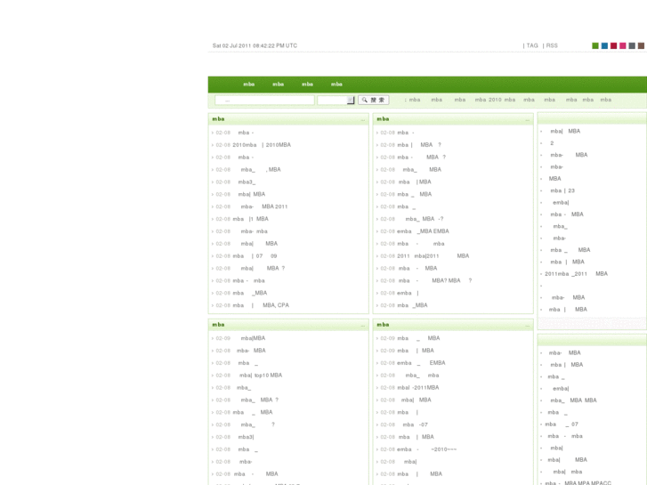Open article 'emba - ~2010~~~'
The height and width of the screenshot is (485, 647).
(x=426, y=449)
